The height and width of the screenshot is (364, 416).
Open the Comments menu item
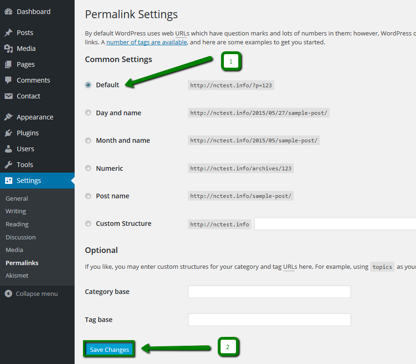pyautogui.click(x=34, y=80)
